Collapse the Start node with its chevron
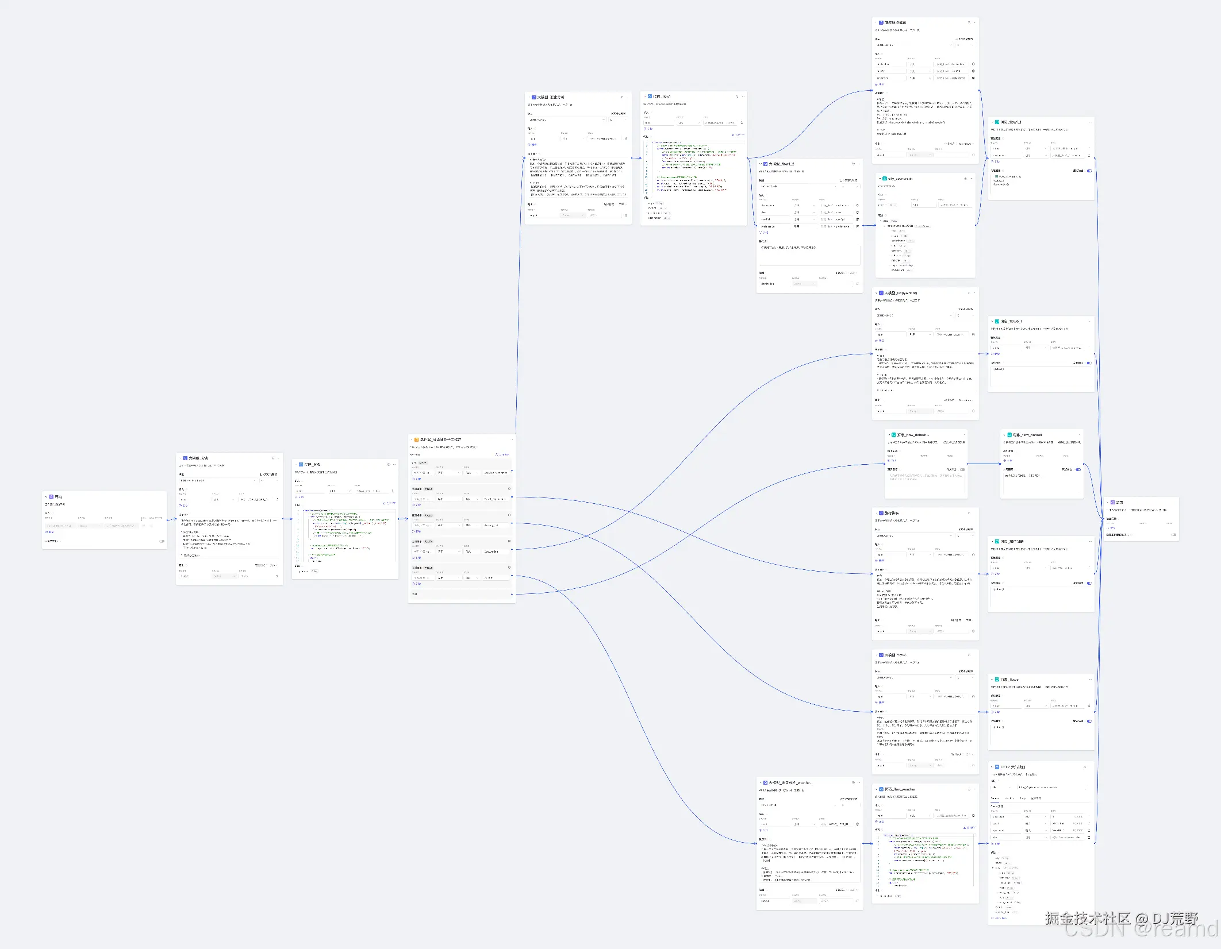This screenshot has height=949, width=1221. (46, 497)
